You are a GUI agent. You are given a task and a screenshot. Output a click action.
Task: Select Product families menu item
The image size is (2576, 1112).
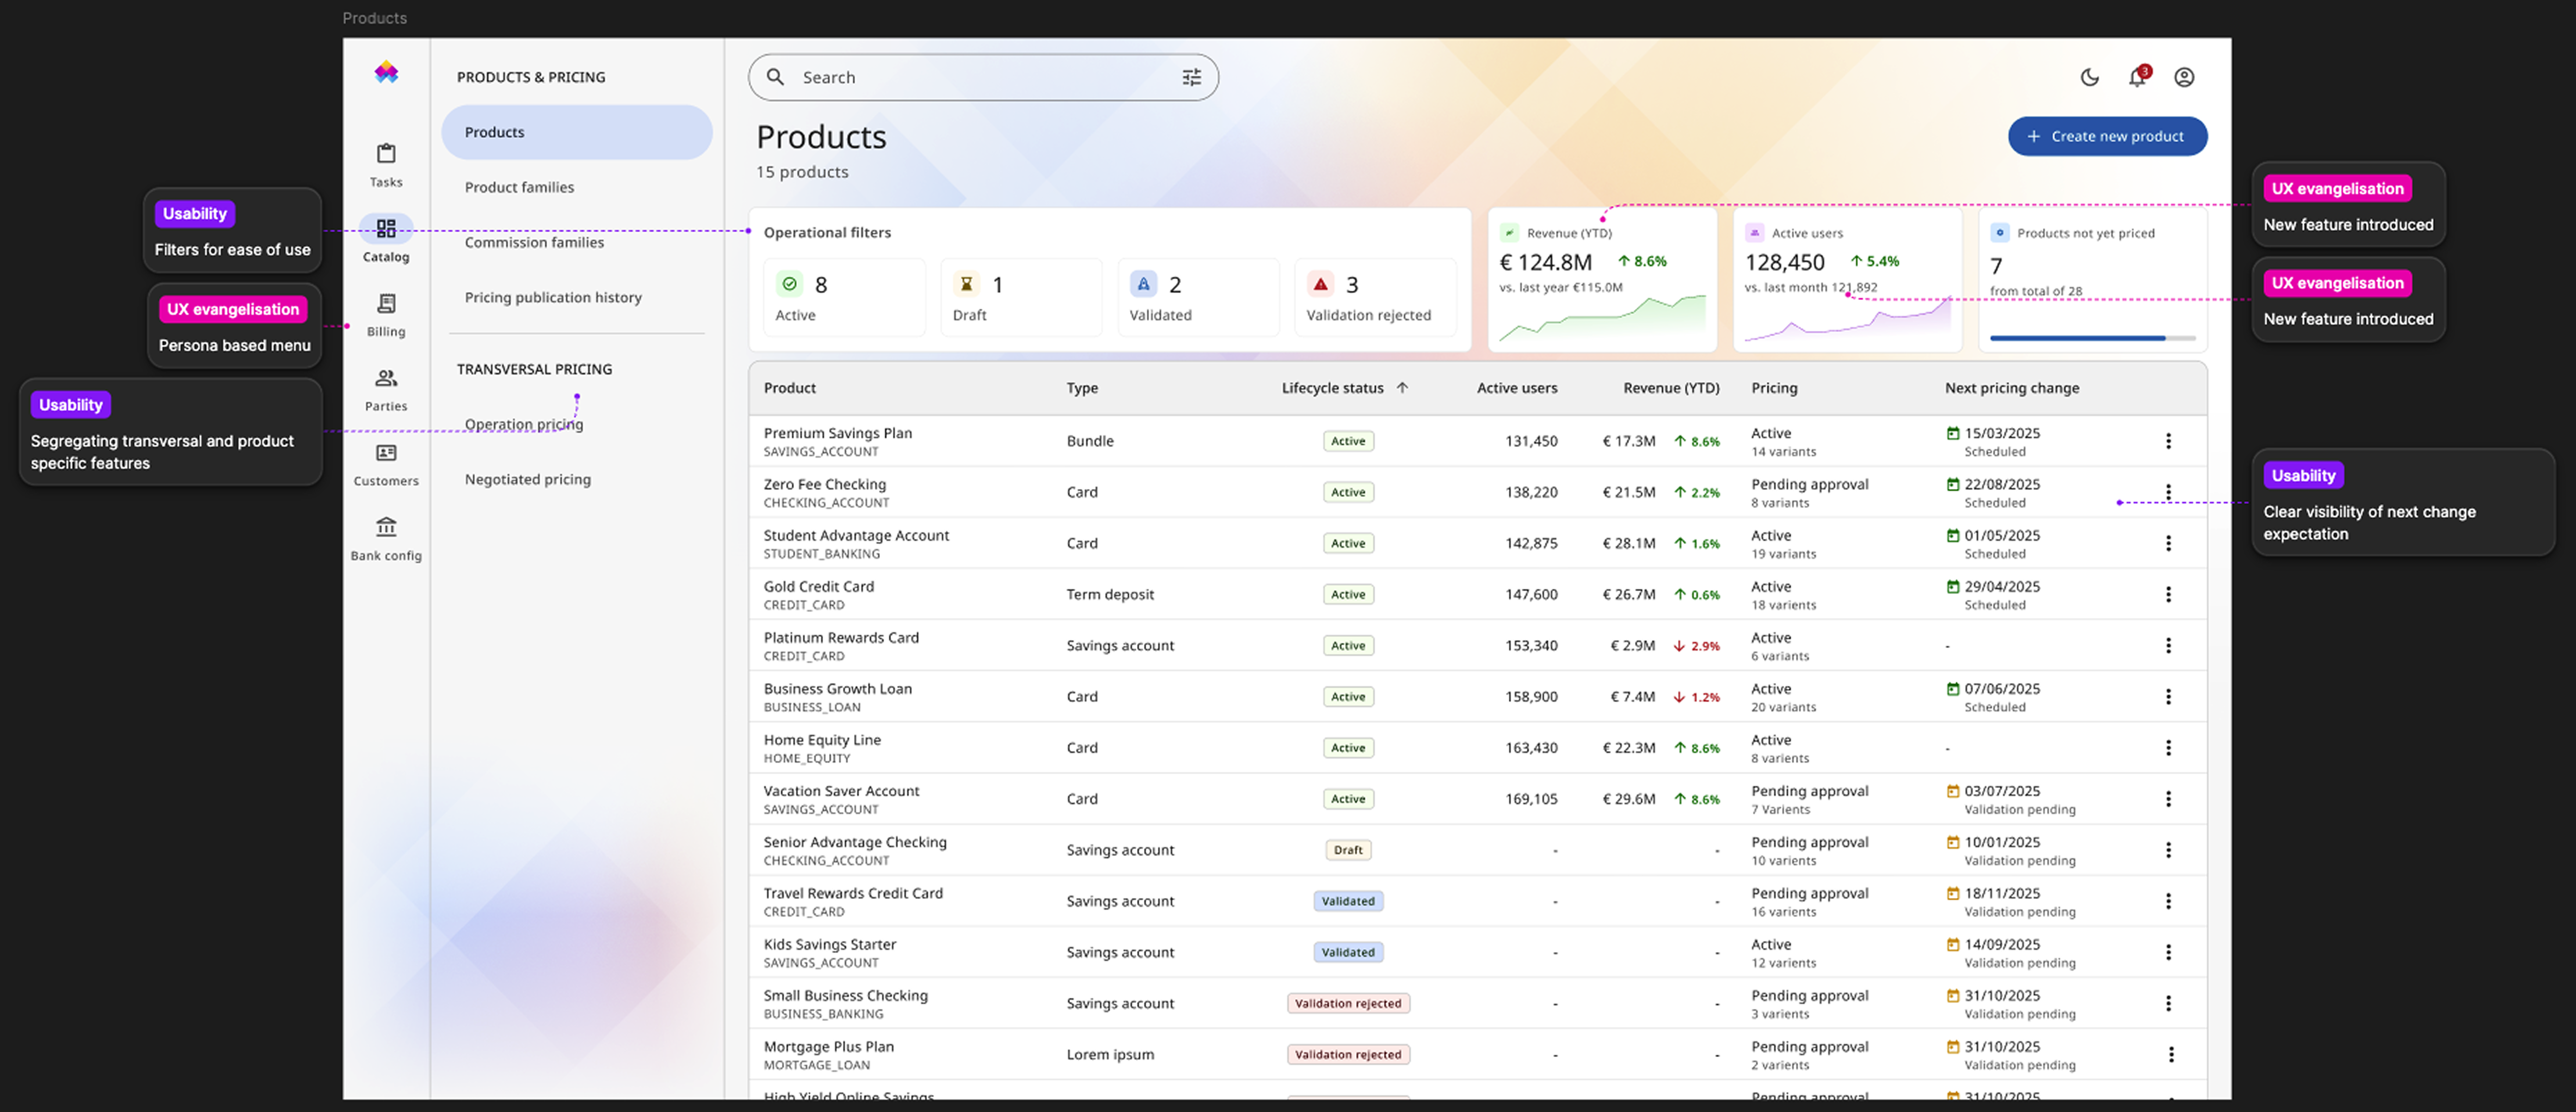click(519, 187)
